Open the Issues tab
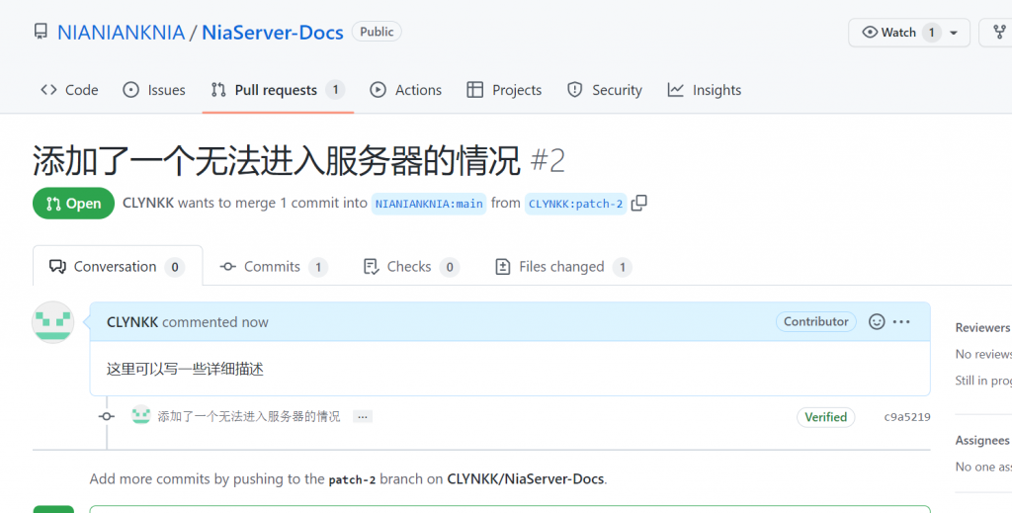This screenshot has width=1012, height=513. click(154, 90)
